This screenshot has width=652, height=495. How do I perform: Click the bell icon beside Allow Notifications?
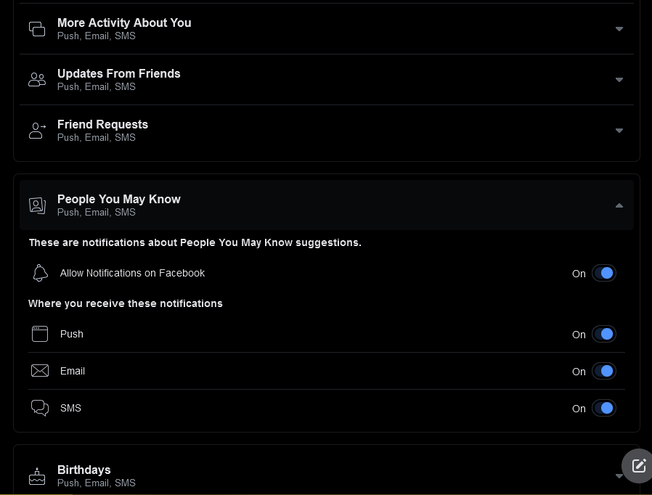point(40,273)
